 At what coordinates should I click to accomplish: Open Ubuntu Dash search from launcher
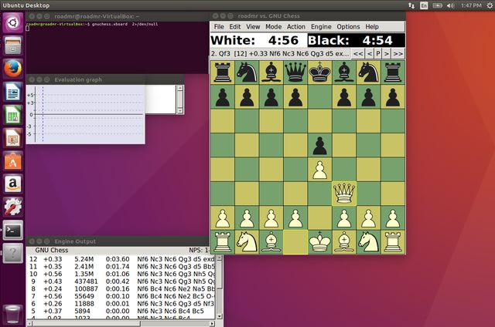[13, 22]
